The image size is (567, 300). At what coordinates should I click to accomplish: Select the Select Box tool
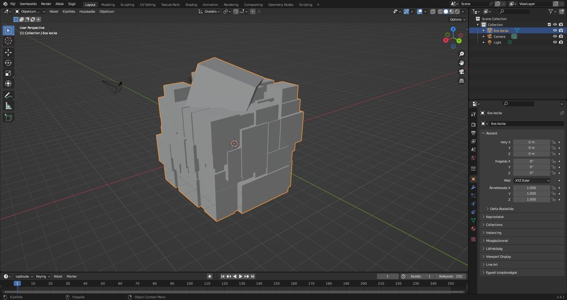pyautogui.click(x=8, y=30)
